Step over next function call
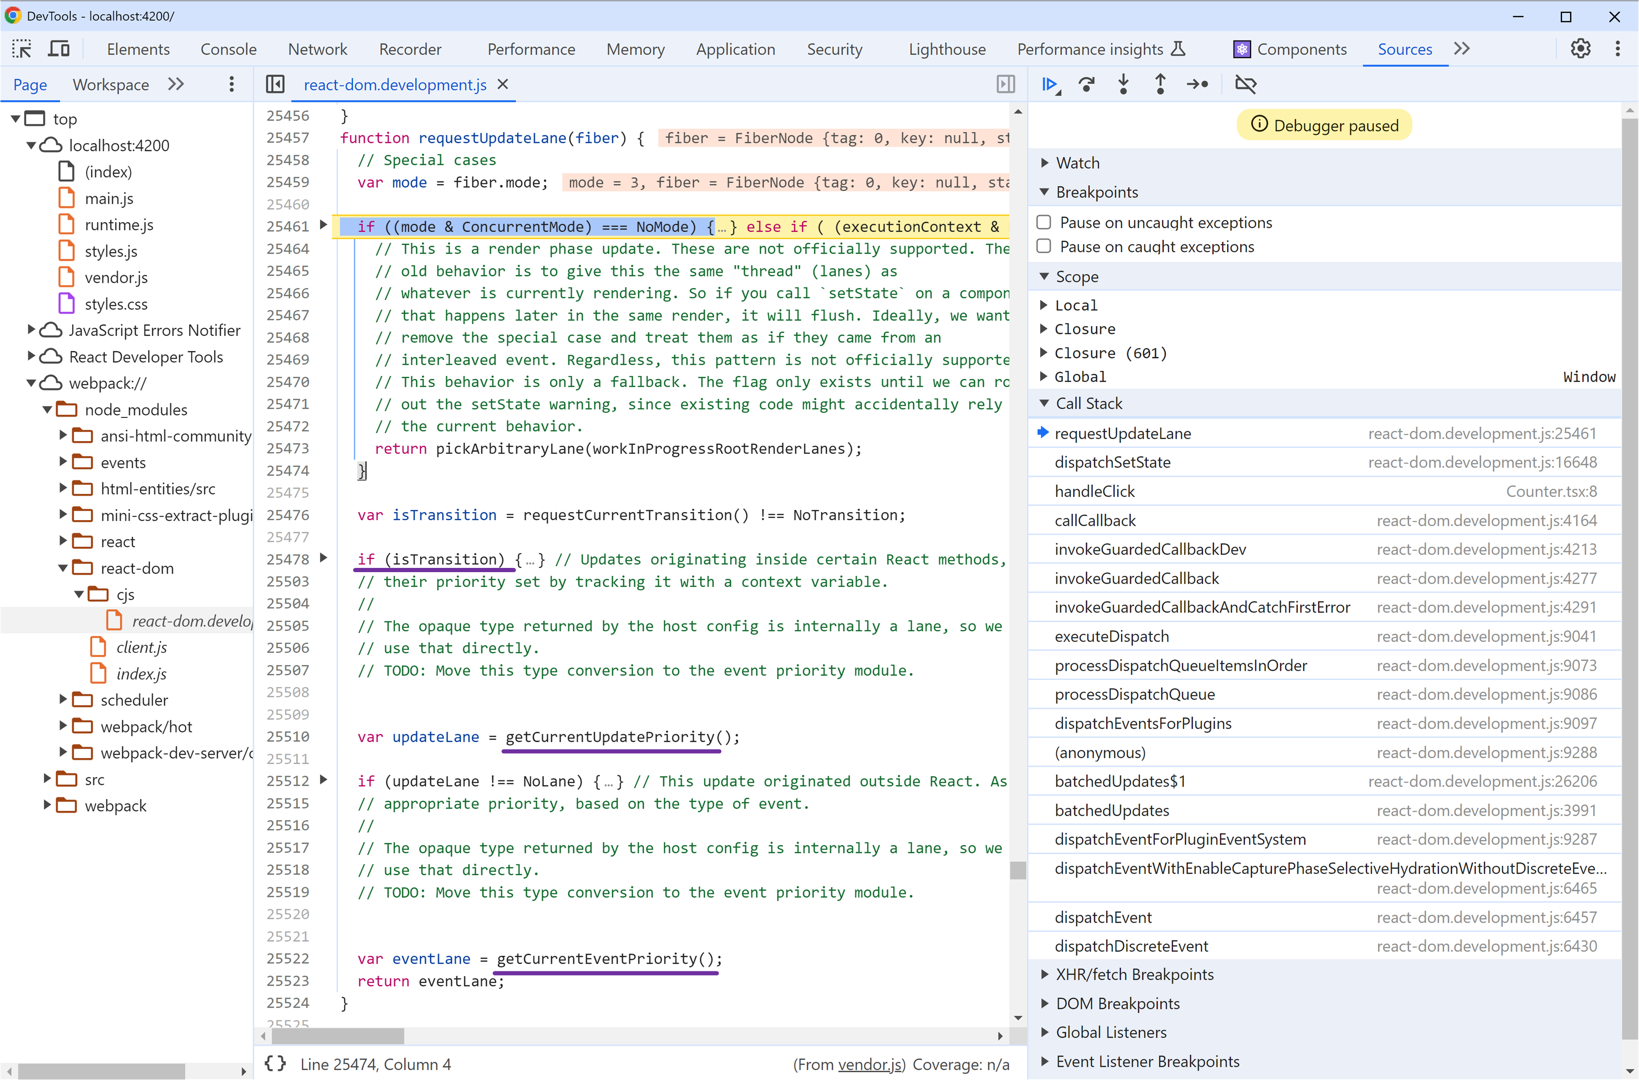 coord(1086,85)
